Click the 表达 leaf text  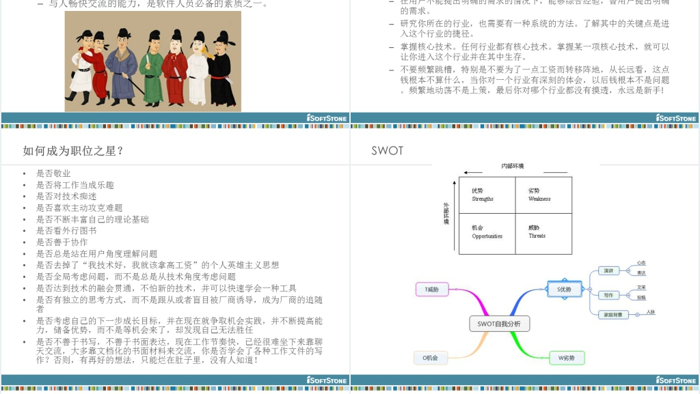point(641,272)
